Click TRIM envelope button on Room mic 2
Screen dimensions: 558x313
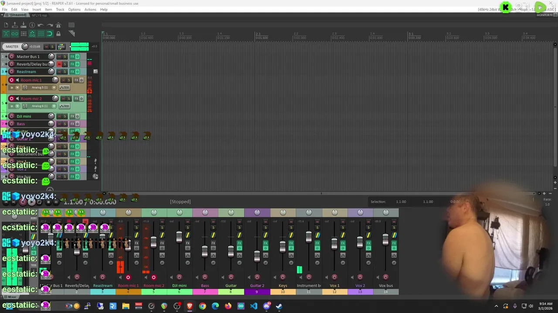pos(65,106)
